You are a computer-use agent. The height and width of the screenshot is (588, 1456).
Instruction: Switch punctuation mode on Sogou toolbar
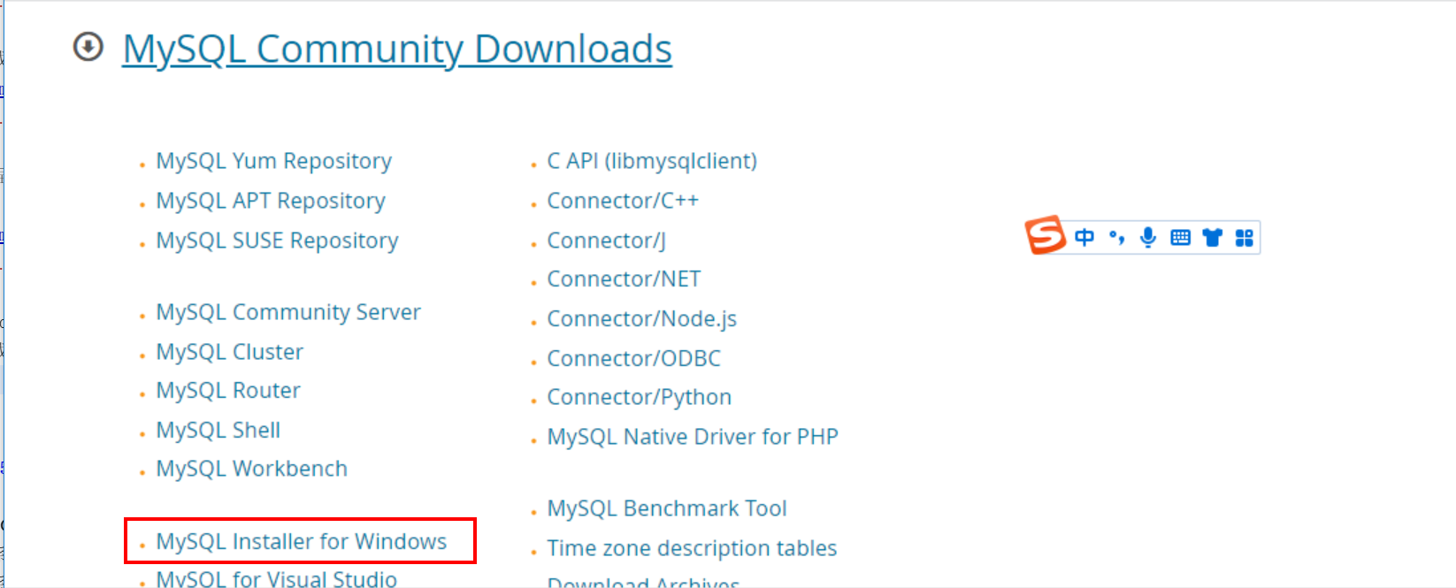[x=1117, y=237]
